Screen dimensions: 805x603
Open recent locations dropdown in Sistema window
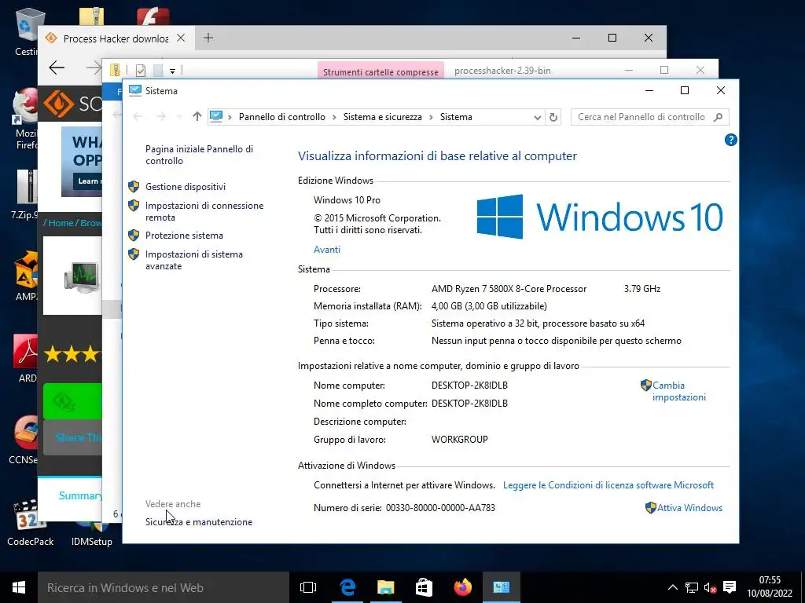(x=179, y=117)
